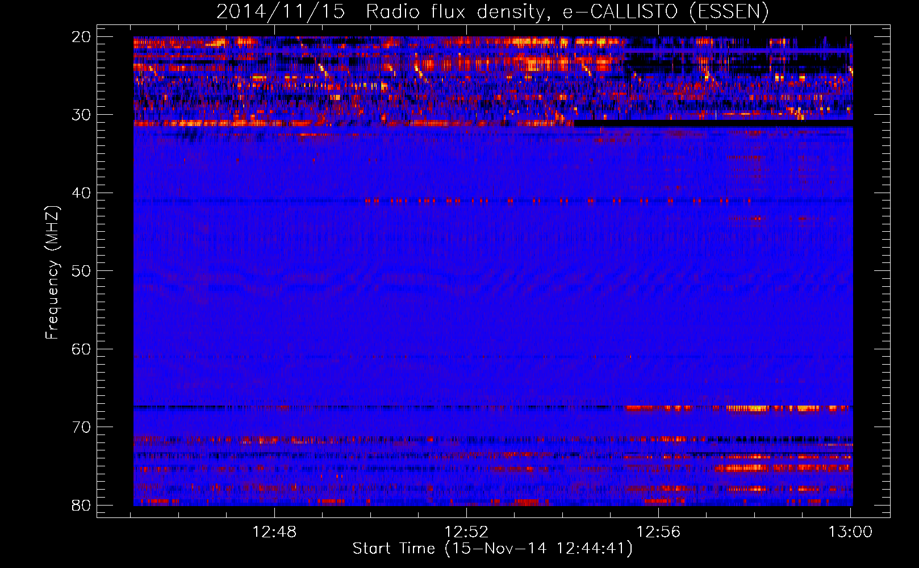This screenshot has width=919, height=568.
Task: Click the 'Frequency (MHZ)' axis label
Action: 52,273
